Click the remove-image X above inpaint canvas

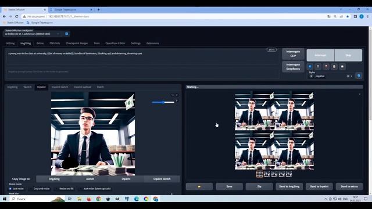(177, 95)
